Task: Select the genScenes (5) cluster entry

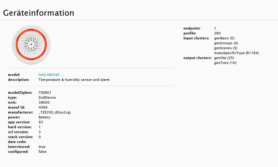Action: [226, 48]
